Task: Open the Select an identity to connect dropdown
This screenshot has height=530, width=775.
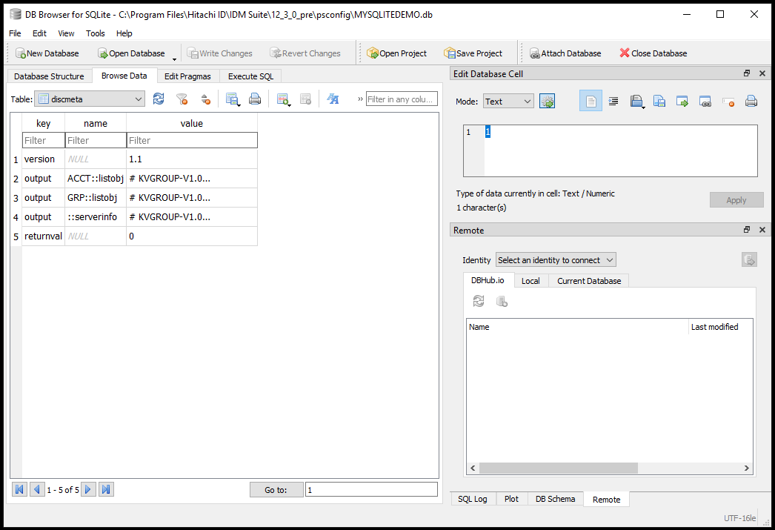Action: click(556, 260)
